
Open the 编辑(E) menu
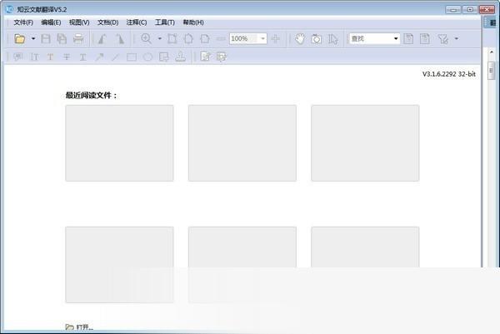[x=51, y=22]
